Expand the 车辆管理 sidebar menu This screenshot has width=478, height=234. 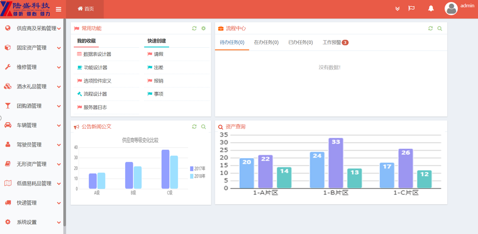(x=33, y=125)
